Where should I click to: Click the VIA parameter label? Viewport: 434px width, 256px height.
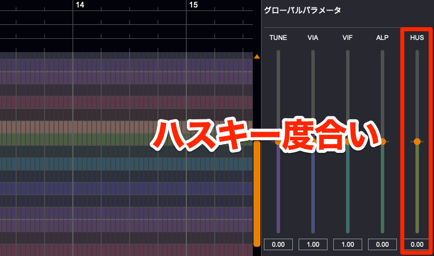click(312, 38)
